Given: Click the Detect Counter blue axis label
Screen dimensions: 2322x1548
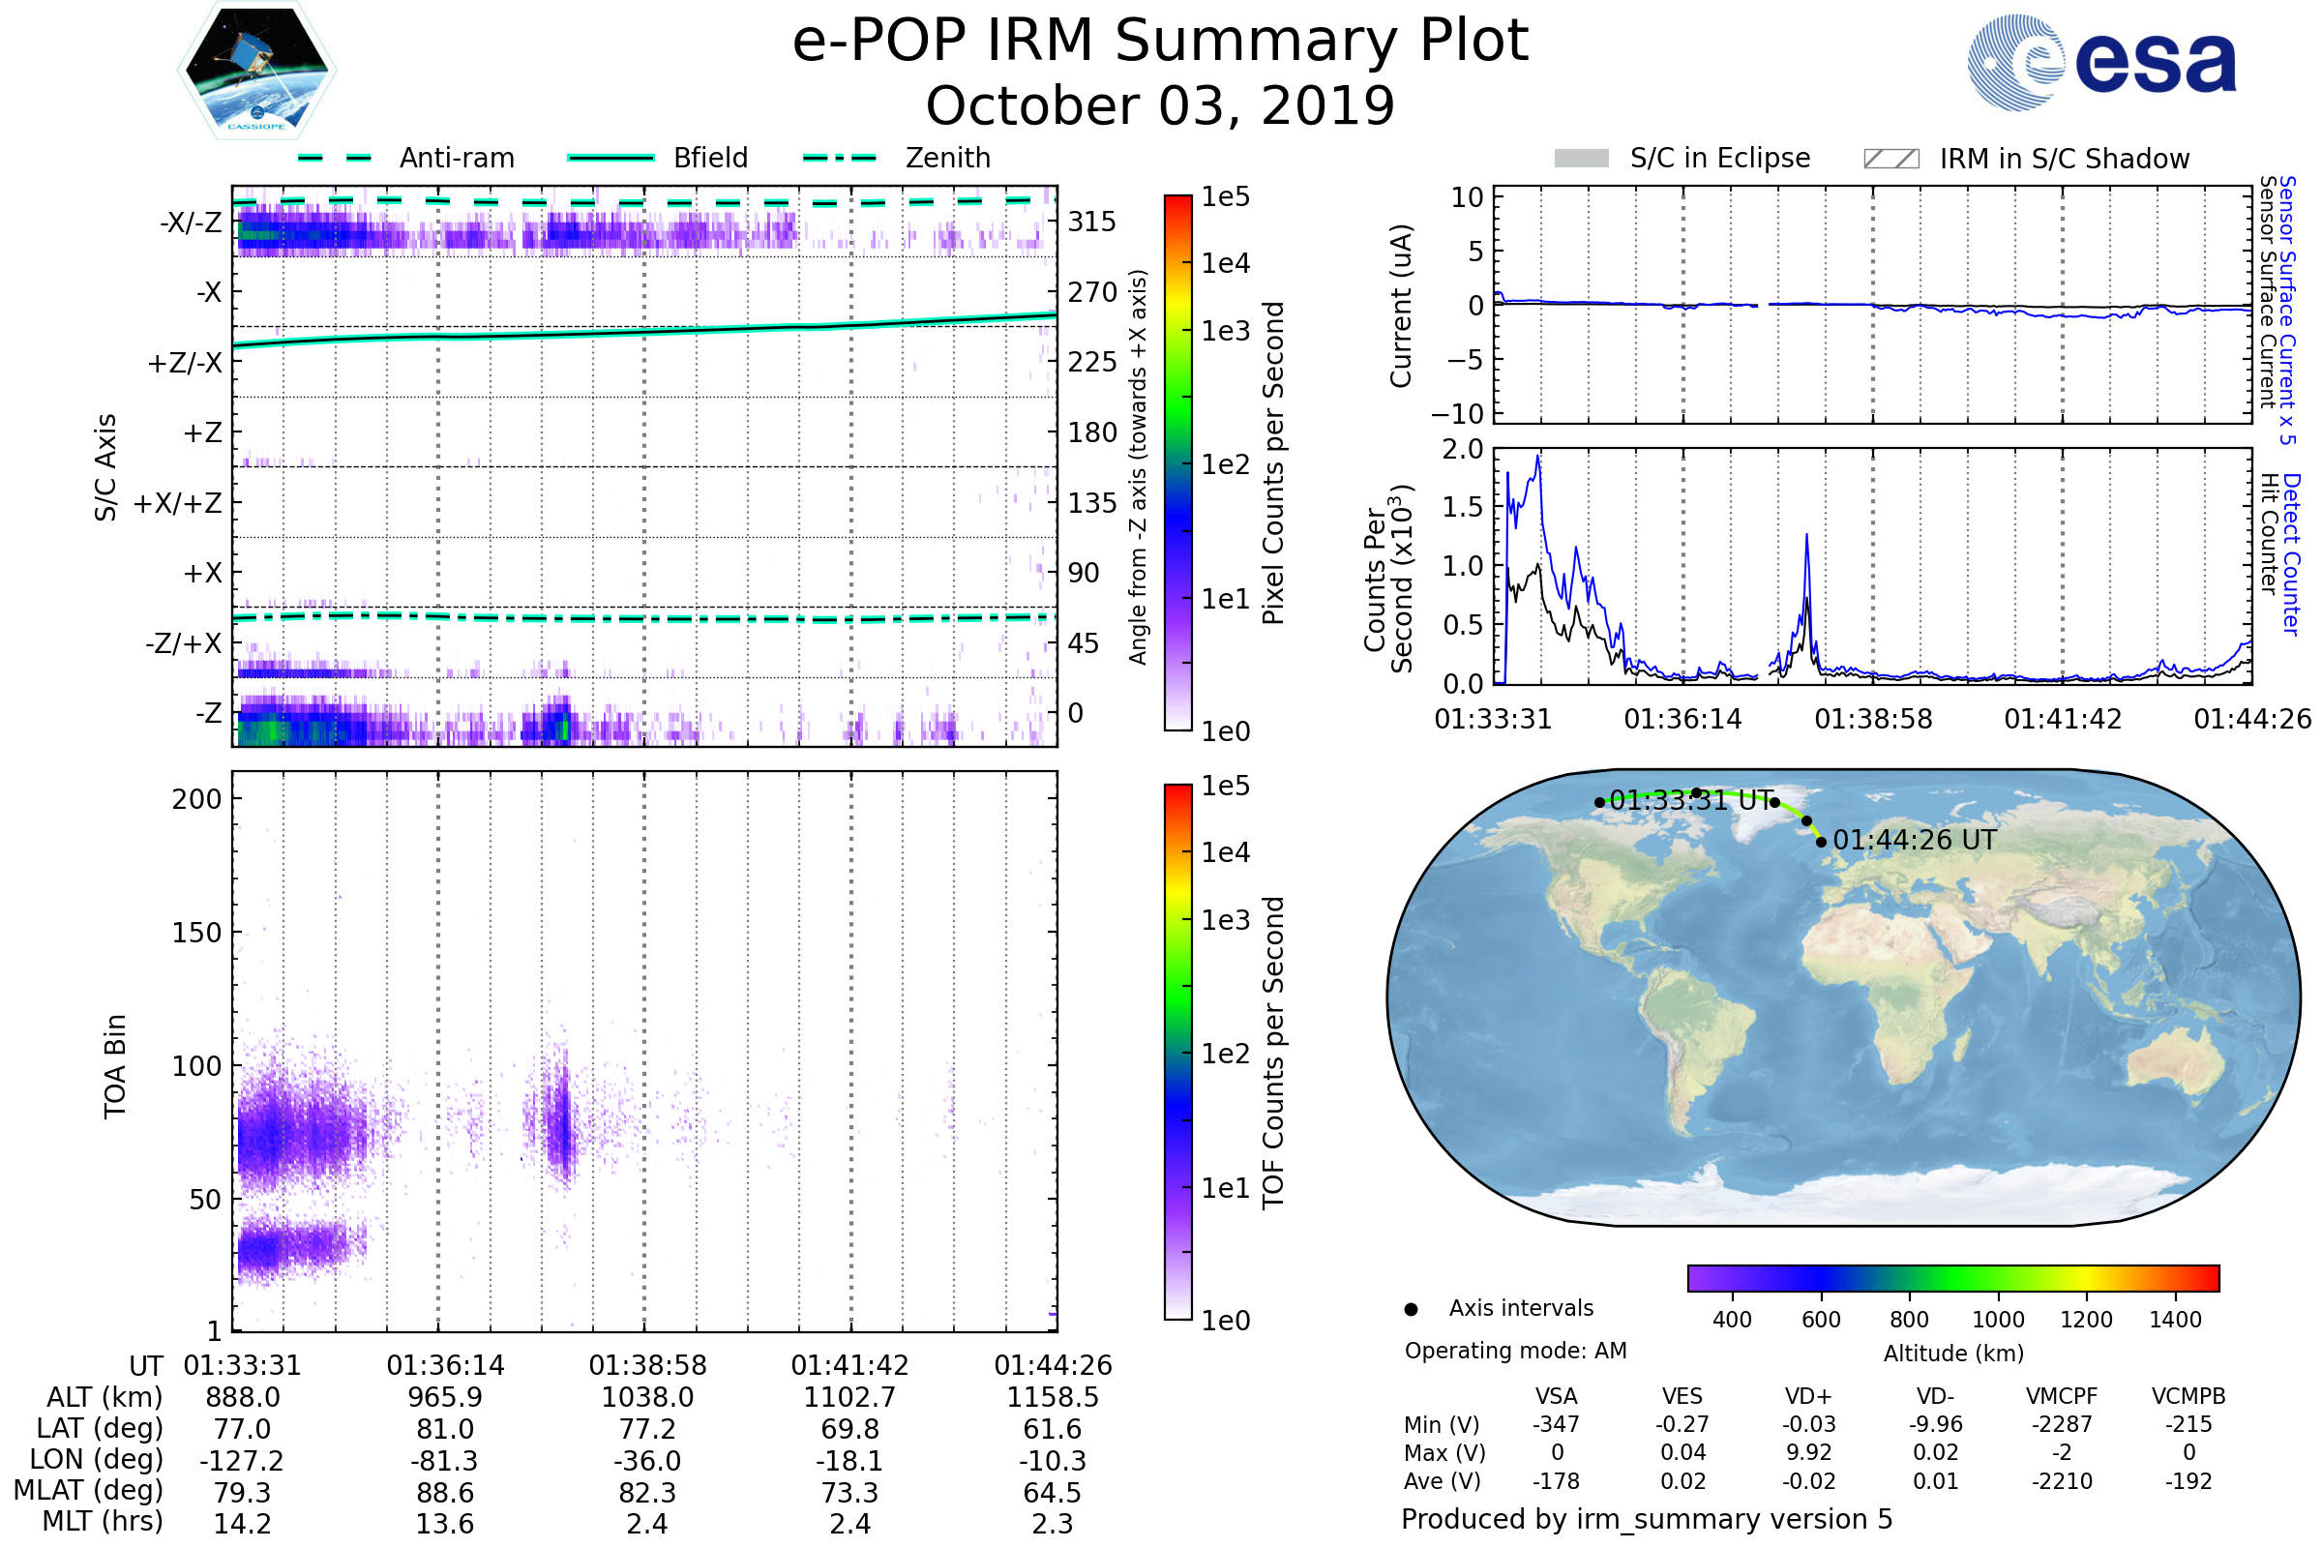Looking at the screenshot, I should [2292, 553].
